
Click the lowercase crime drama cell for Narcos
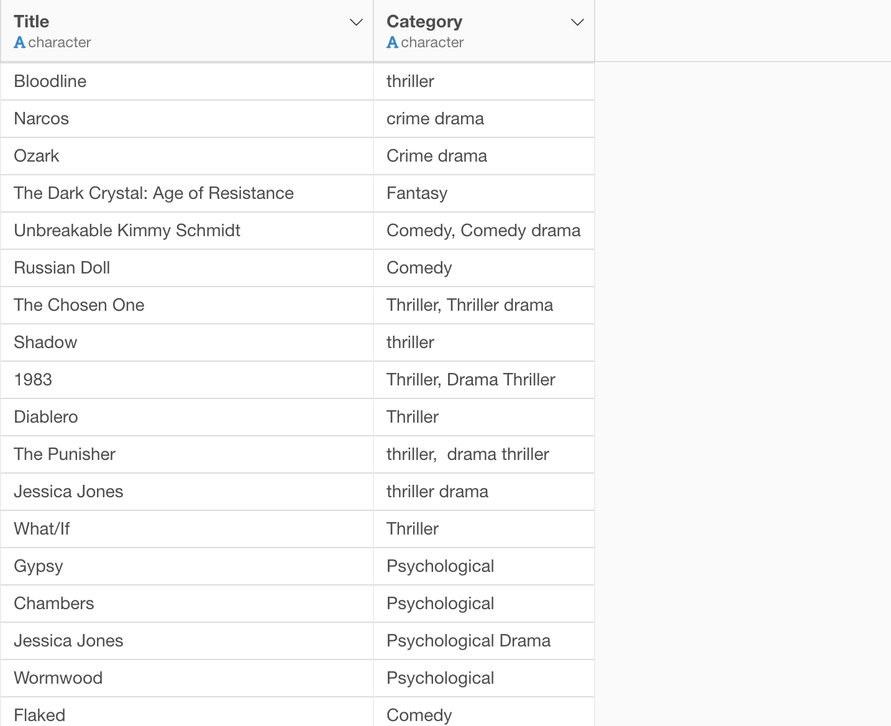(484, 119)
